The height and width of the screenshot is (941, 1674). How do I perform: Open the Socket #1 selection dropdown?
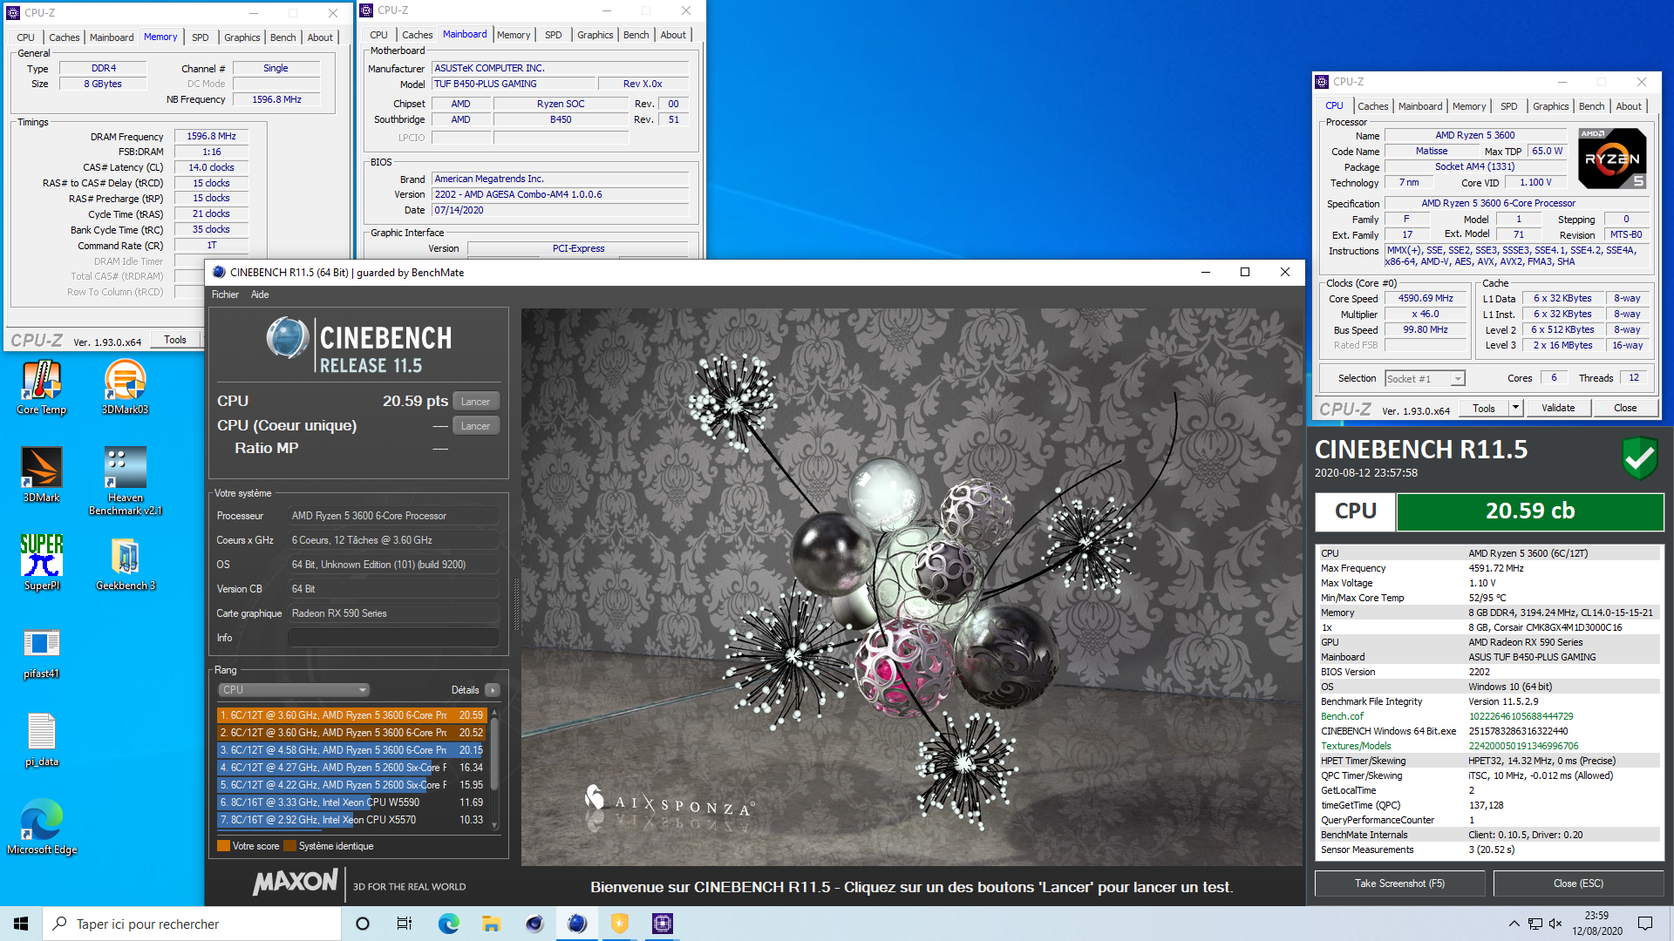[x=1425, y=378]
